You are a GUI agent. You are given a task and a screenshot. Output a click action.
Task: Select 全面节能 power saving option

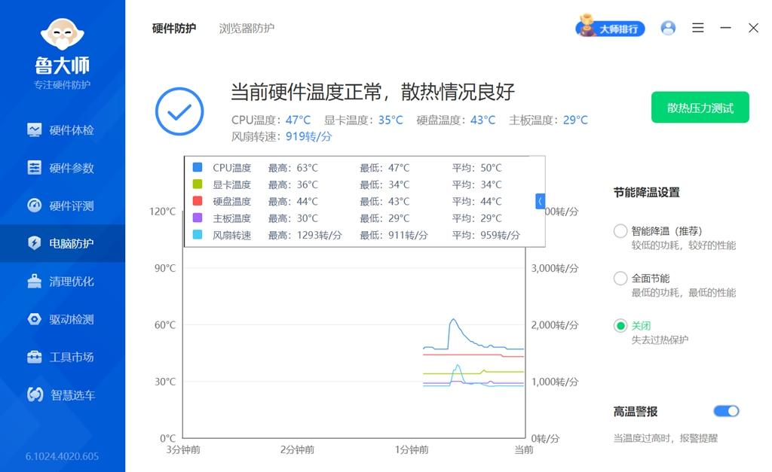[620, 279]
